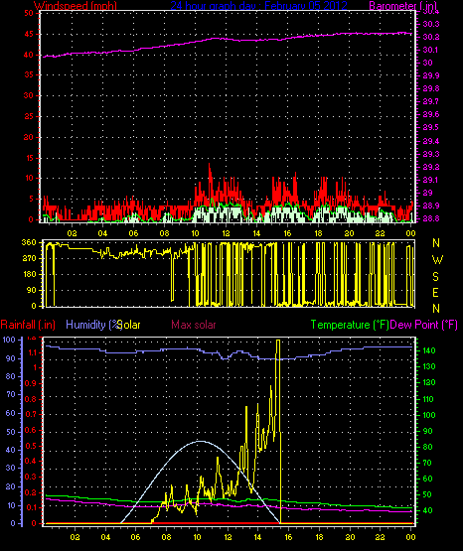Screen dimensions: 463x551
Task: Click the "110" temperature axis value
Action: tap(429, 399)
